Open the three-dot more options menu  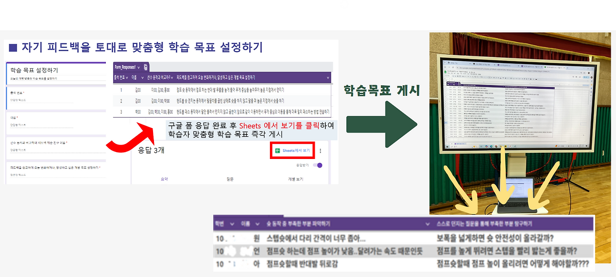[x=321, y=151]
